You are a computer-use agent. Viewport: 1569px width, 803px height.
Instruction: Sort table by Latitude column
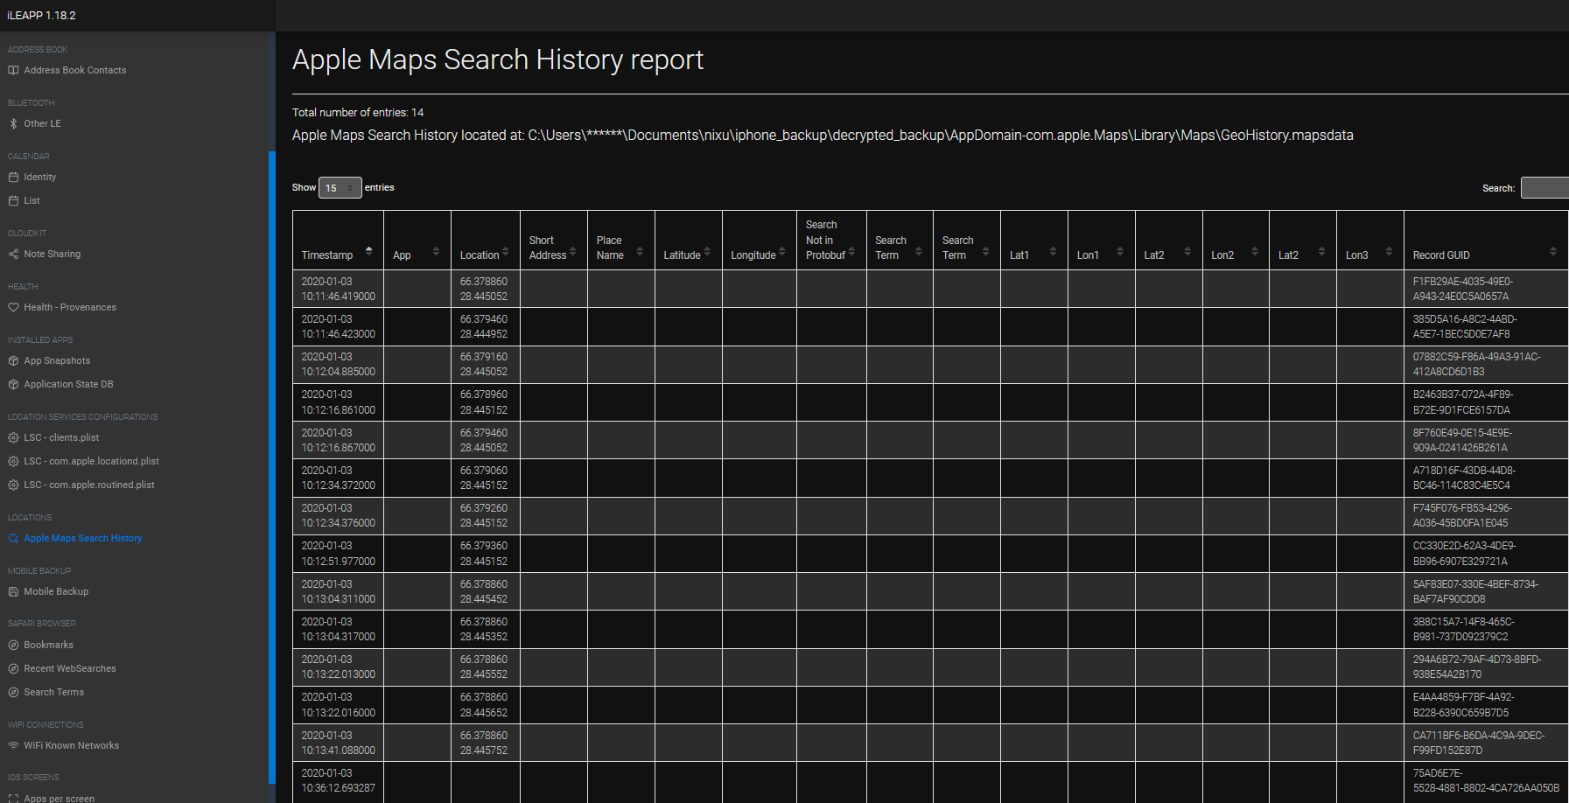point(688,241)
